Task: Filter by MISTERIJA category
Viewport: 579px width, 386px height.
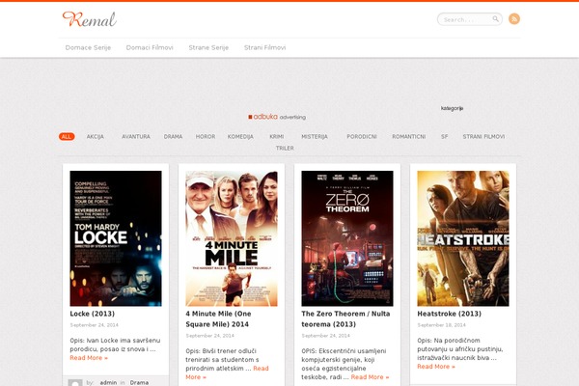Action: coord(315,137)
